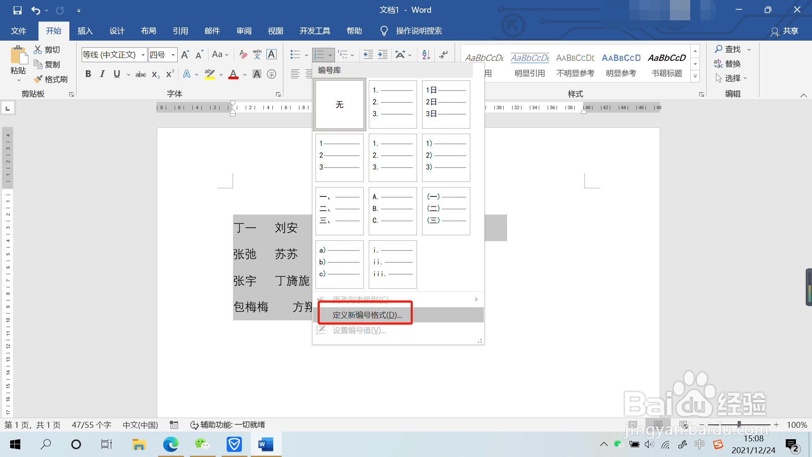Click the Increase Indent icon
The width and height of the screenshot is (812, 457).
(x=383, y=55)
